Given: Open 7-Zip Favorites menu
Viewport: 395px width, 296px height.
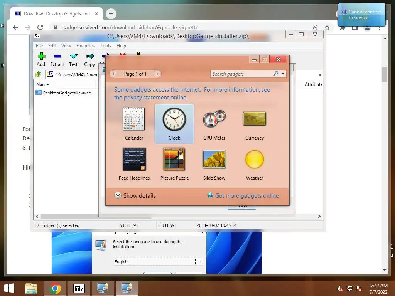Looking at the screenshot, I should point(85,46).
